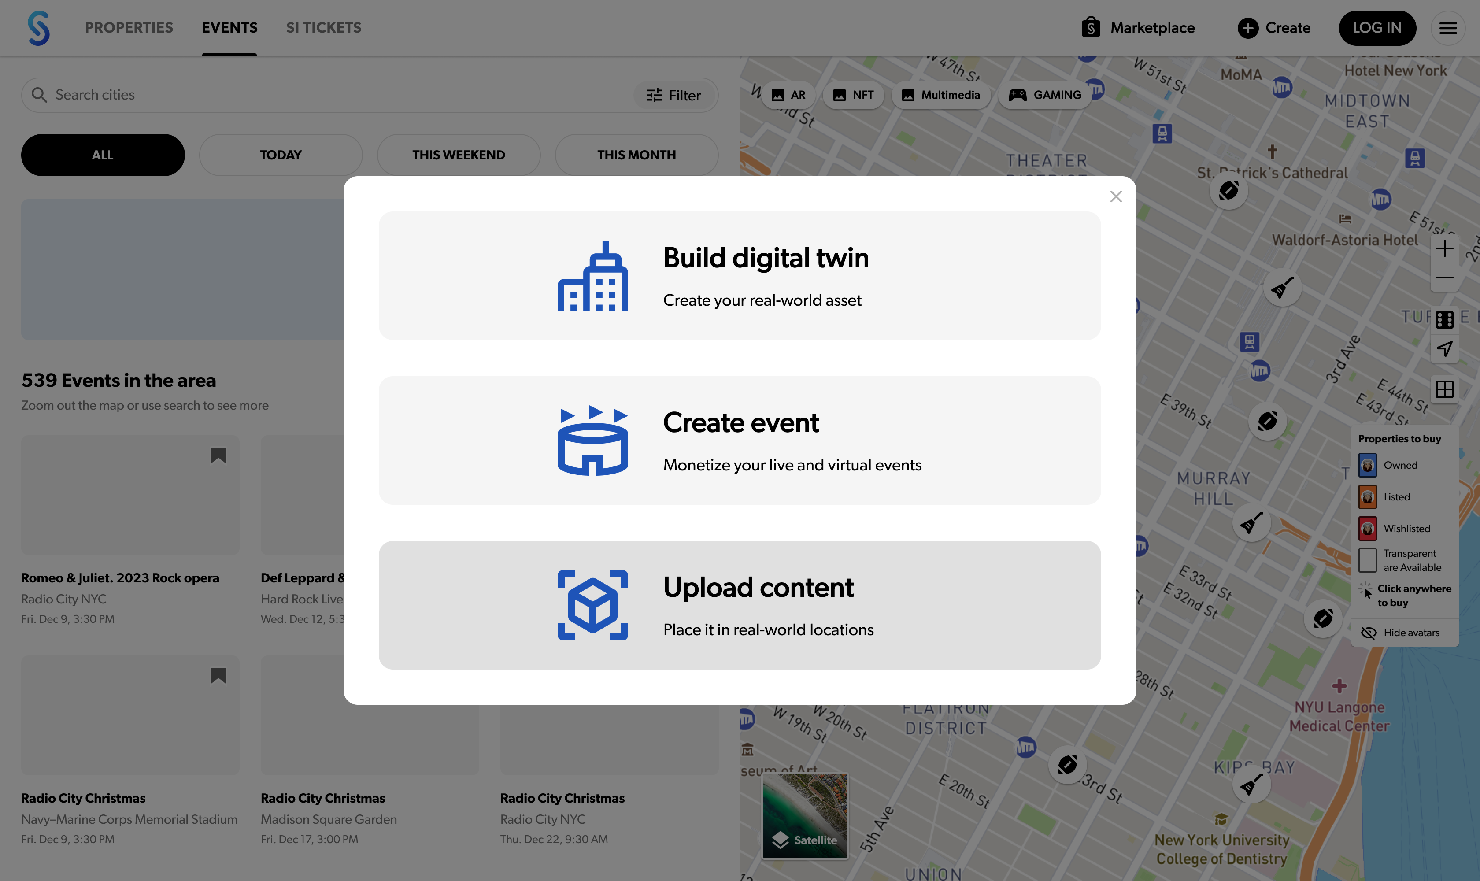
Task: Open the Marketplace link
Action: pyautogui.click(x=1137, y=28)
